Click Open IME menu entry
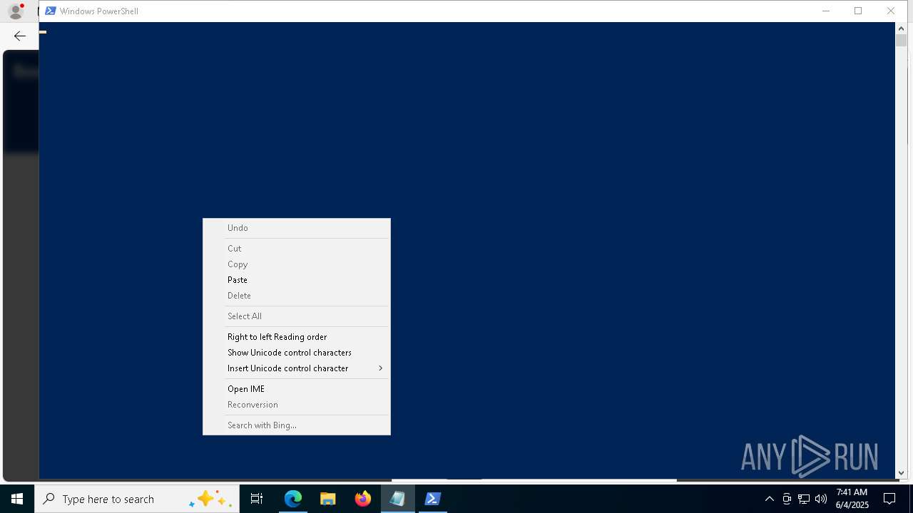The image size is (913, 513). pyautogui.click(x=296, y=389)
